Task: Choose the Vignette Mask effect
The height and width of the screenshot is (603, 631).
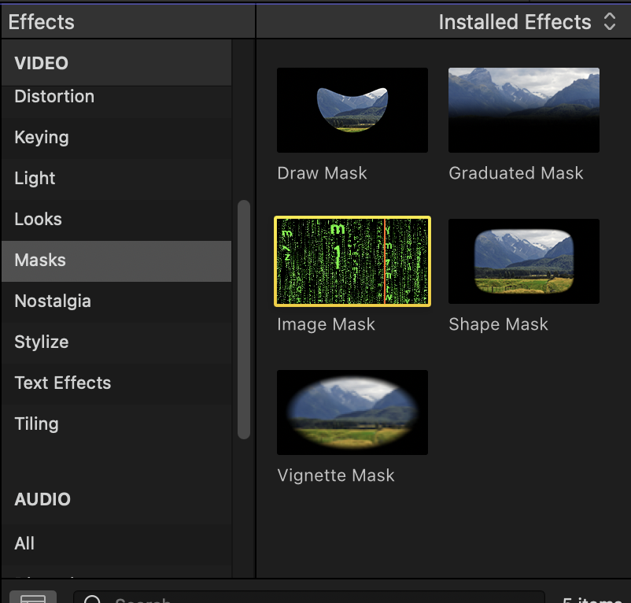Action: 352,412
